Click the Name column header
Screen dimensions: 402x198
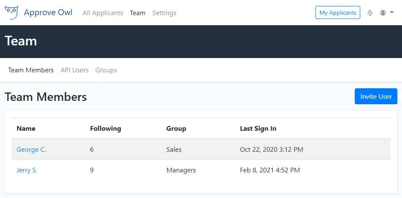(26, 129)
